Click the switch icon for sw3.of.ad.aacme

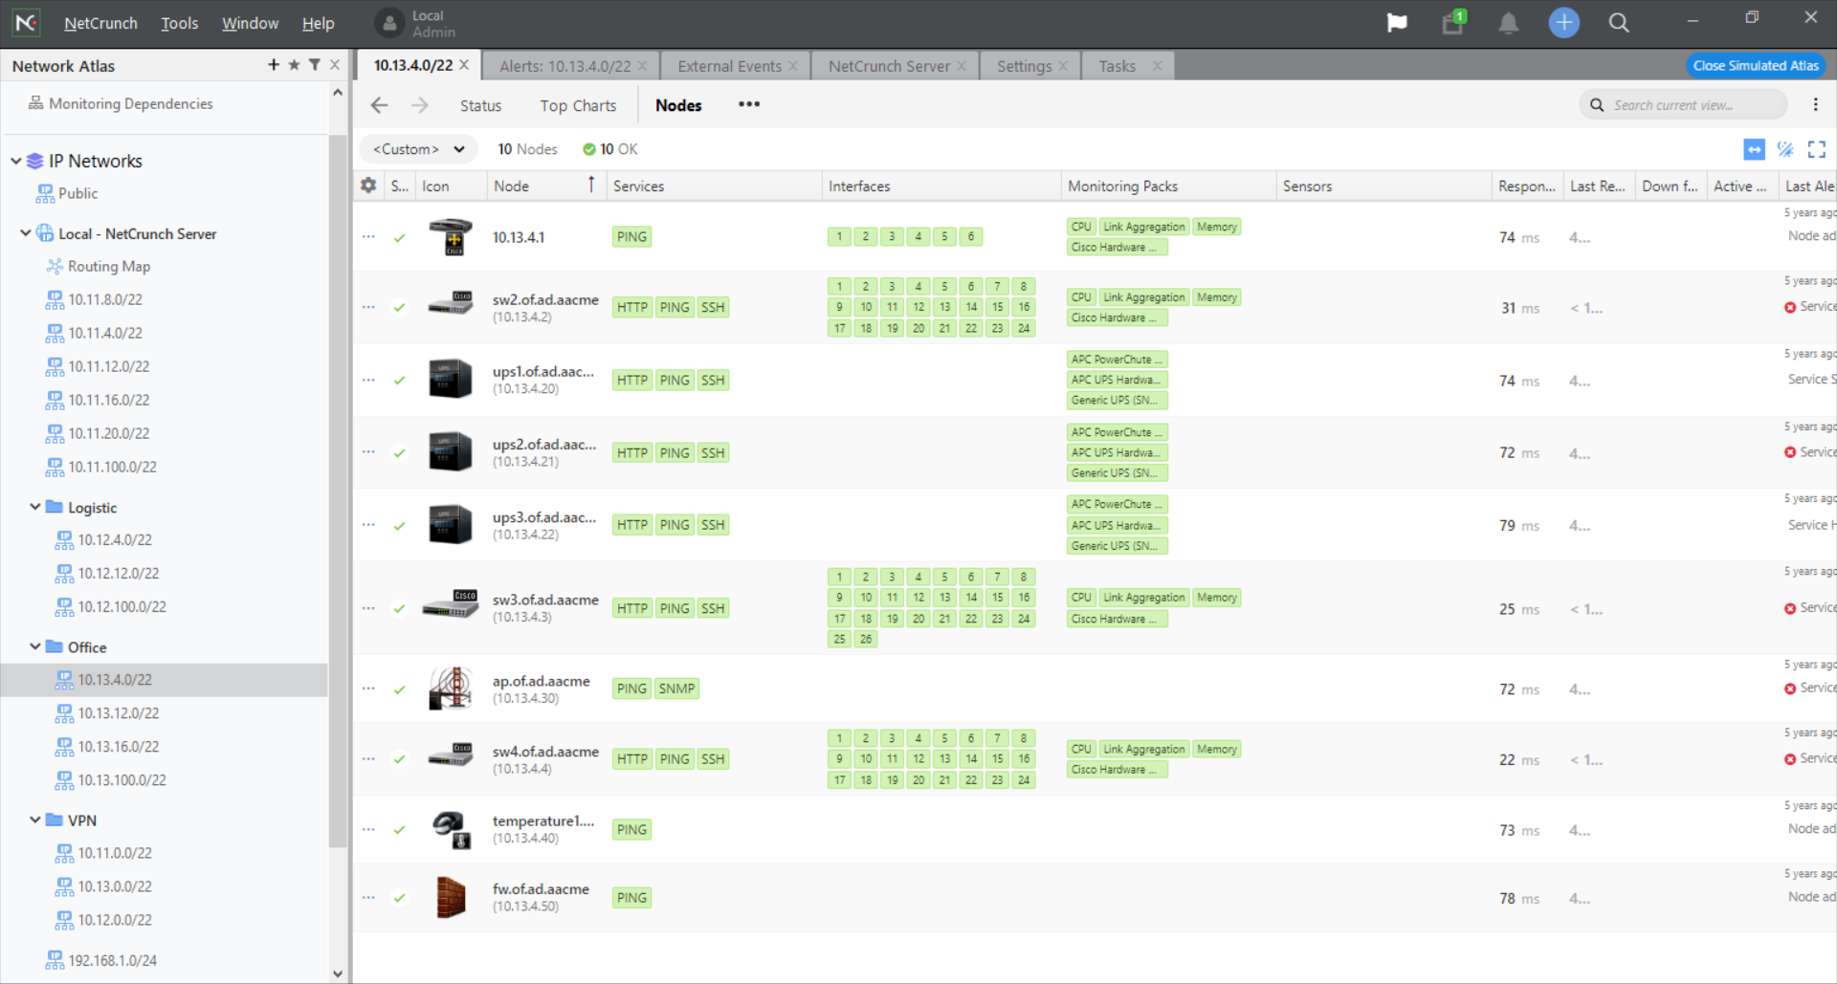tap(451, 605)
